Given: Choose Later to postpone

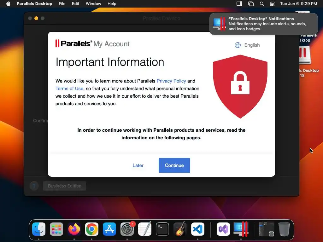Looking at the screenshot, I should (x=138, y=165).
